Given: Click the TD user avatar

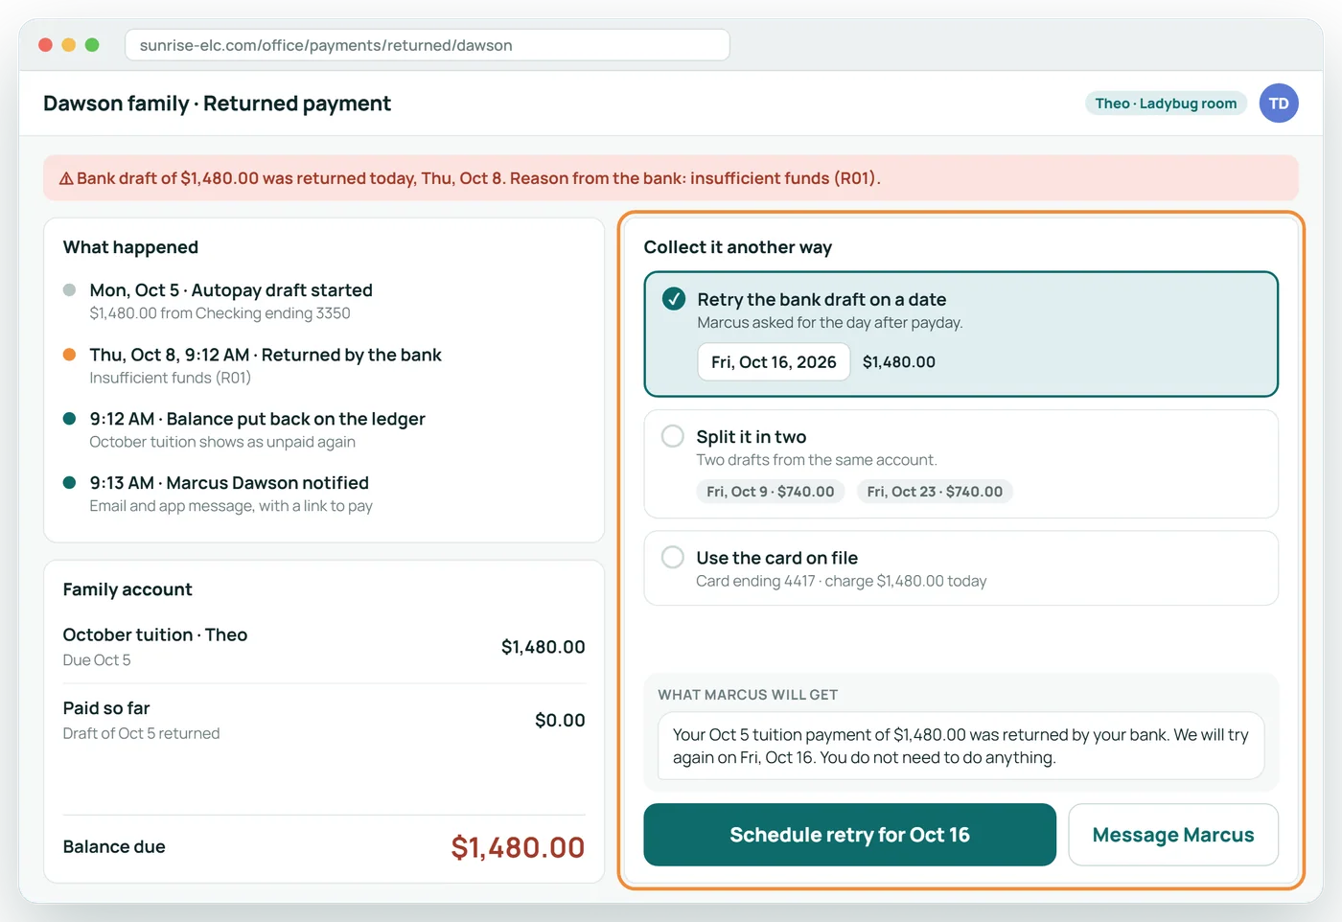Looking at the screenshot, I should pyautogui.click(x=1279, y=104).
